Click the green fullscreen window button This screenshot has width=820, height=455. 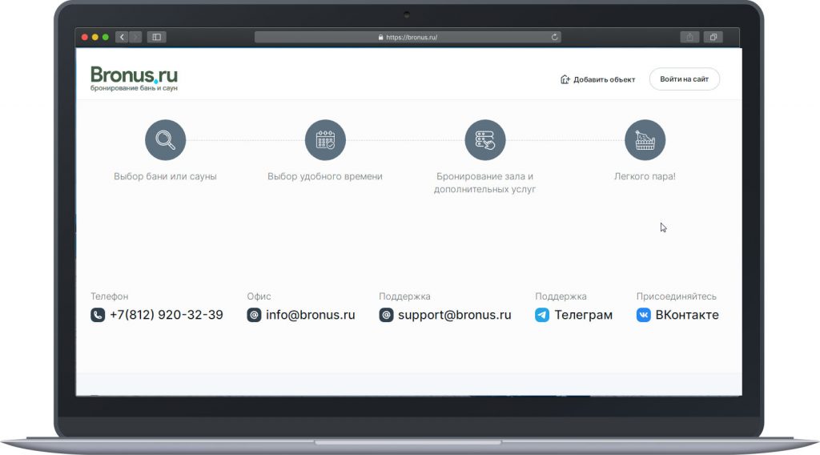[106, 37]
